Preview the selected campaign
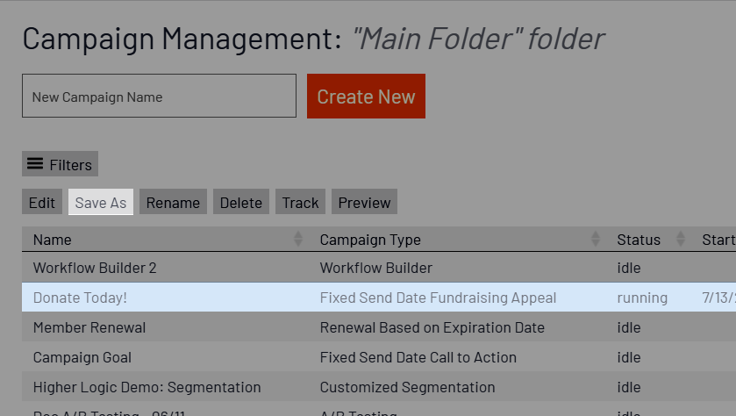 [x=365, y=202]
